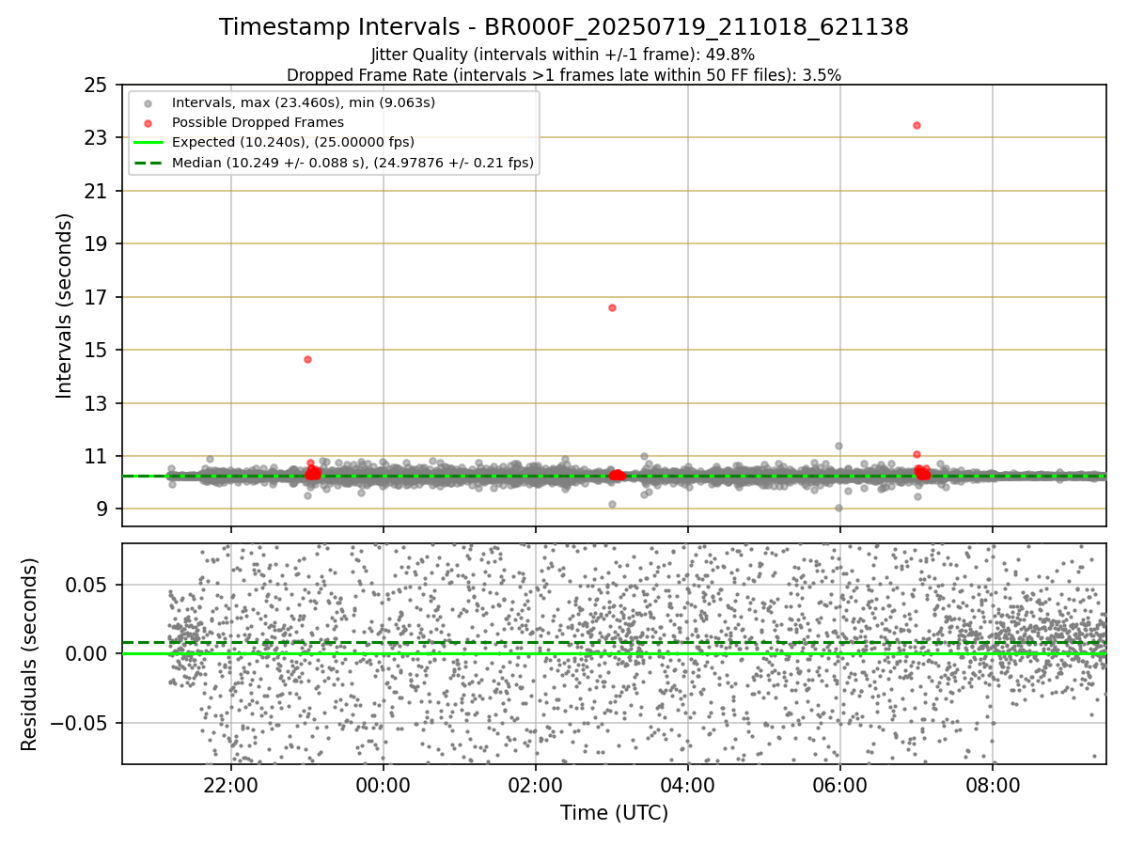1128x846 pixels.
Task: Click the '08:00' x-axis tick label
Action: click(x=993, y=784)
